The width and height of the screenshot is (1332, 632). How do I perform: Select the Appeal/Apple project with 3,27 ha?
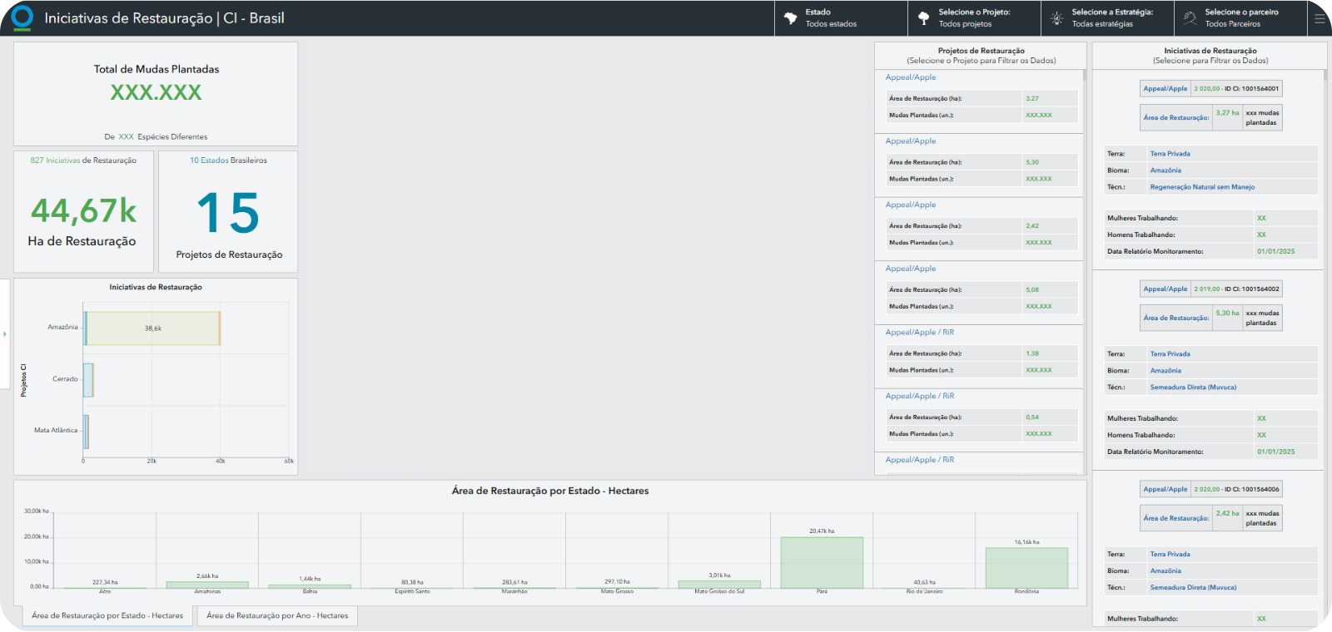(979, 101)
